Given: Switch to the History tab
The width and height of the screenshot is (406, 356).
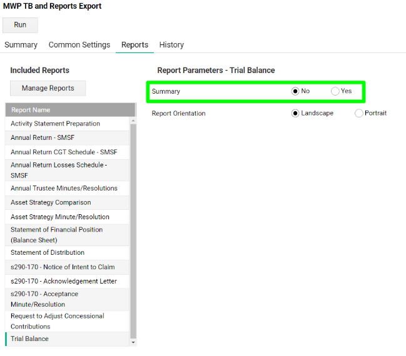Looking at the screenshot, I should pos(171,45).
